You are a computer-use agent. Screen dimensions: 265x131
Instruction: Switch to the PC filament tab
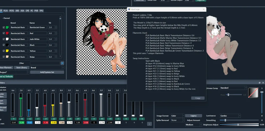point(32,11)
